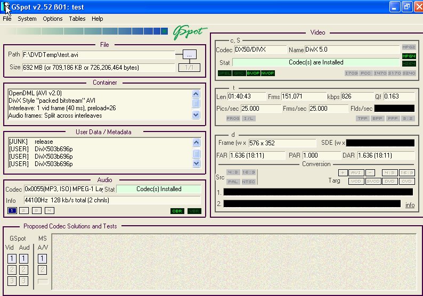
Task: Click GSpot Vid test button 2
Action: 12,270
